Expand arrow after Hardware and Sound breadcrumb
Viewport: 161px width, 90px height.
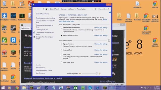tap(76, 9)
